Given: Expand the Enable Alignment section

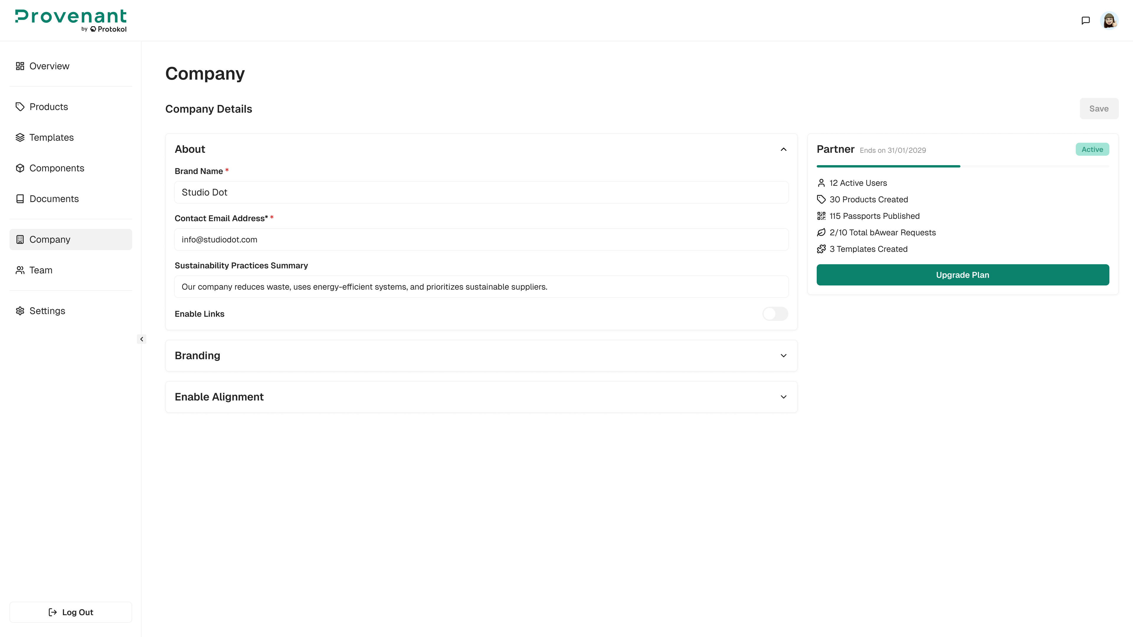Looking at the screenshot, I should (783, 397).
